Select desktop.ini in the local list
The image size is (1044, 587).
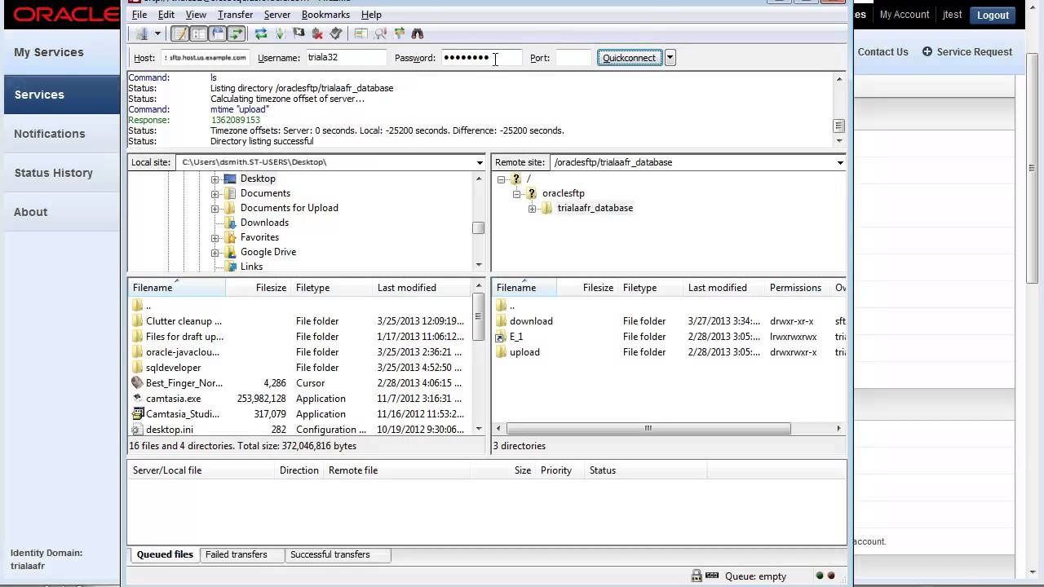click(x=170, y=430)
